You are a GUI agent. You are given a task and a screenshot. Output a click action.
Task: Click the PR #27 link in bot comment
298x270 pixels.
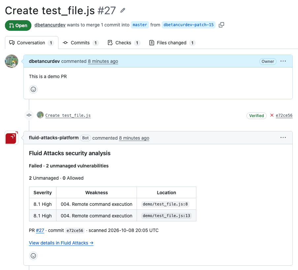[x=40, y=230]
